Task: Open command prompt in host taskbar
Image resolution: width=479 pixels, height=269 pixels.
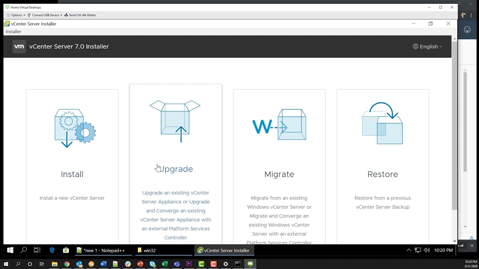Action: 238,264
